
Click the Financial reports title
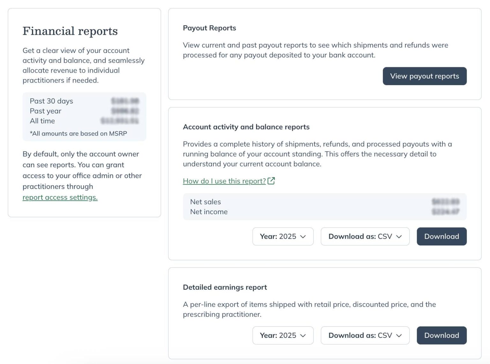pos(70,31)
